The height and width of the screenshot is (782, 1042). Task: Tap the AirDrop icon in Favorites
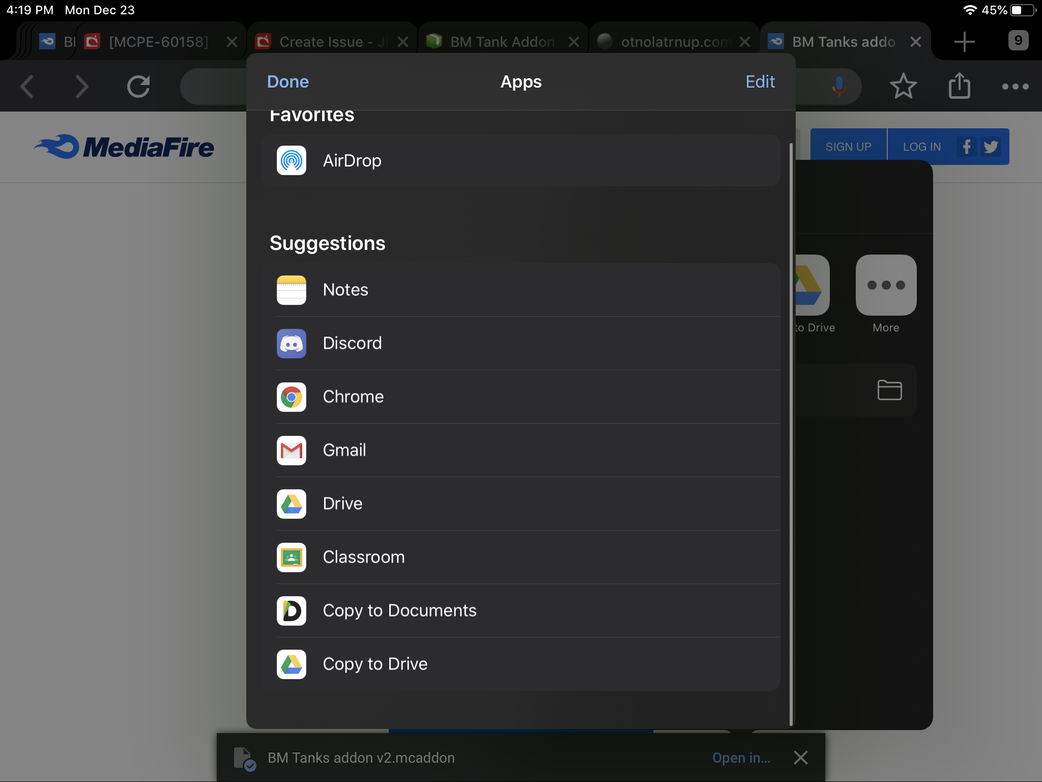[292, 161]
